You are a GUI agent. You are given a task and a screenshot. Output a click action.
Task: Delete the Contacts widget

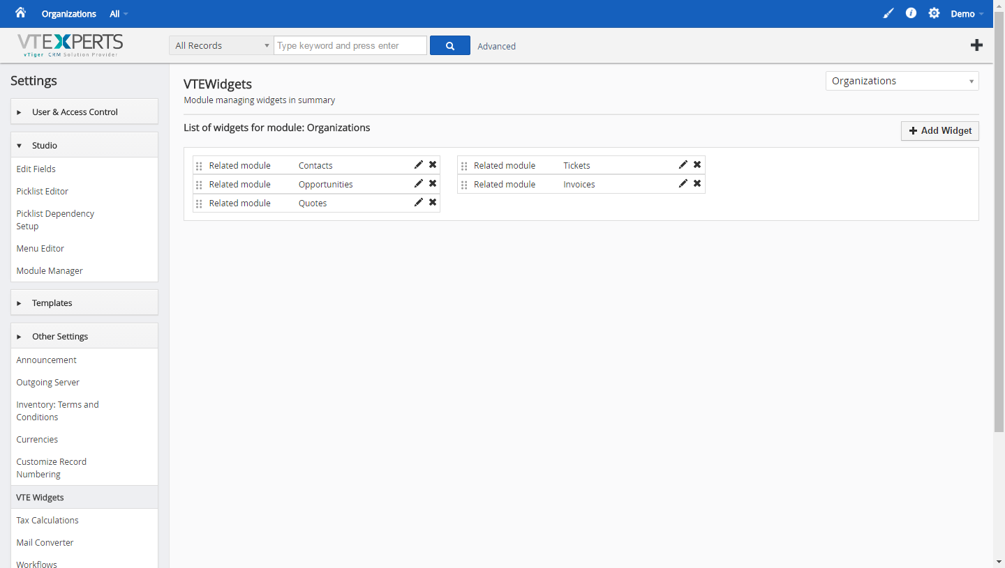click(x=433, y=164)
